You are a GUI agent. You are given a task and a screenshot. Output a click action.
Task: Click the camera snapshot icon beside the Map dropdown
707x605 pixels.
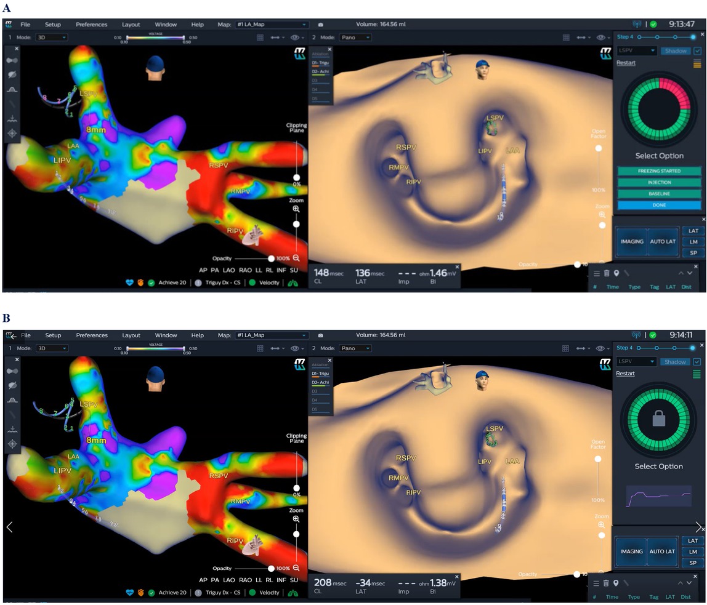[320, 25]
